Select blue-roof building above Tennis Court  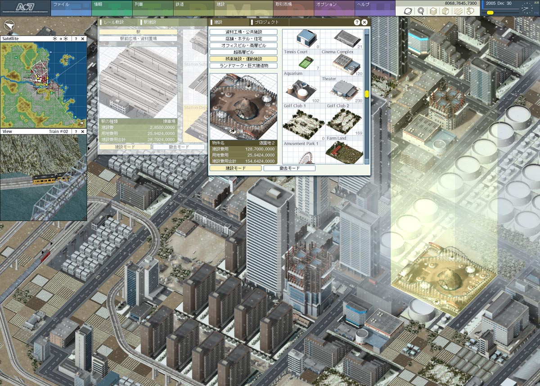pyautogui.click(x=306, y=38)
